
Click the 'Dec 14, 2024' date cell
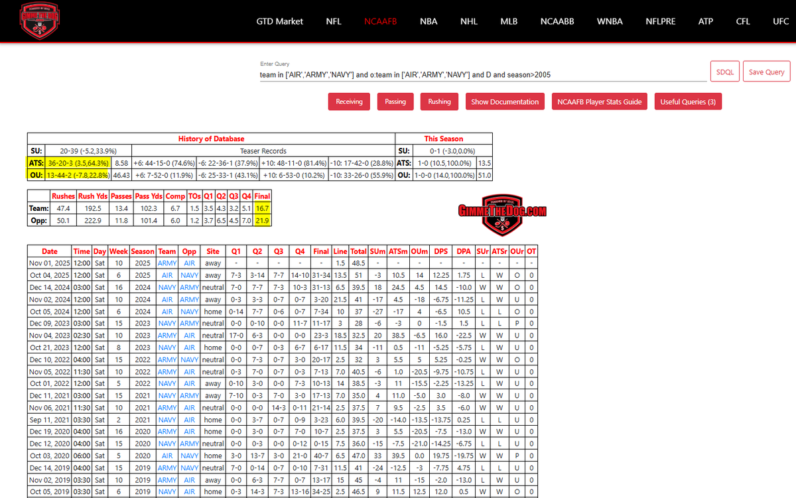click(x=50, y=287)
